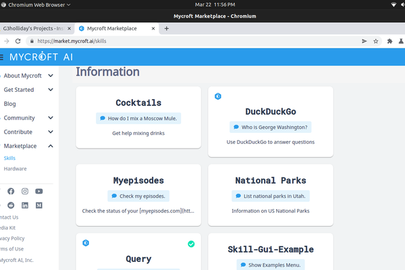Open the Chromium Web Browser app menu

pyautogui.click(x=36, y=5)
